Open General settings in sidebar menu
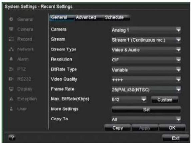 click(x=25, y=19)
